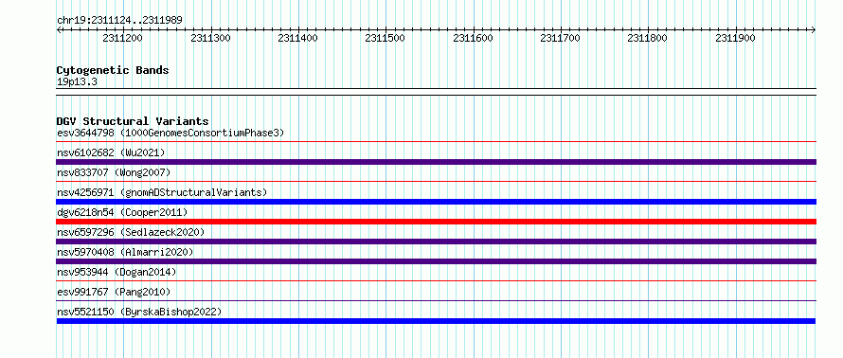Open variant nsv6102682 (Wu2021) label
The height and width of the screenshot is (358, 843).
click(x=111, y=152)
